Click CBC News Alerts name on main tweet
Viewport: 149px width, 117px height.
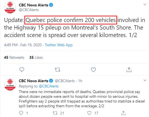(x=34, y=5)
